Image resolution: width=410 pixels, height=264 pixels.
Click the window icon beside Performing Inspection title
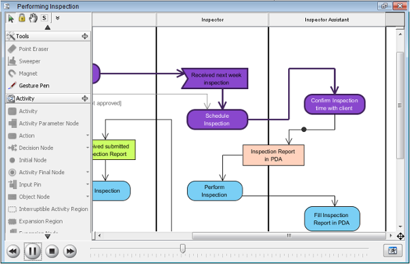tap(7, 6)
